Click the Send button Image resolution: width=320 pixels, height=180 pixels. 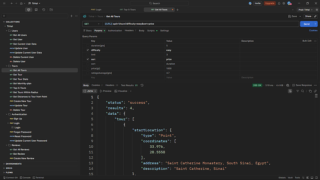306,24
